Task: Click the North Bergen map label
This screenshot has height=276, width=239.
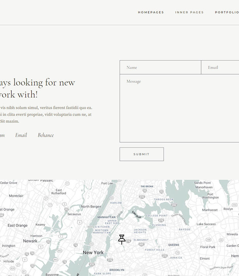Action: [x=91, y=207]
